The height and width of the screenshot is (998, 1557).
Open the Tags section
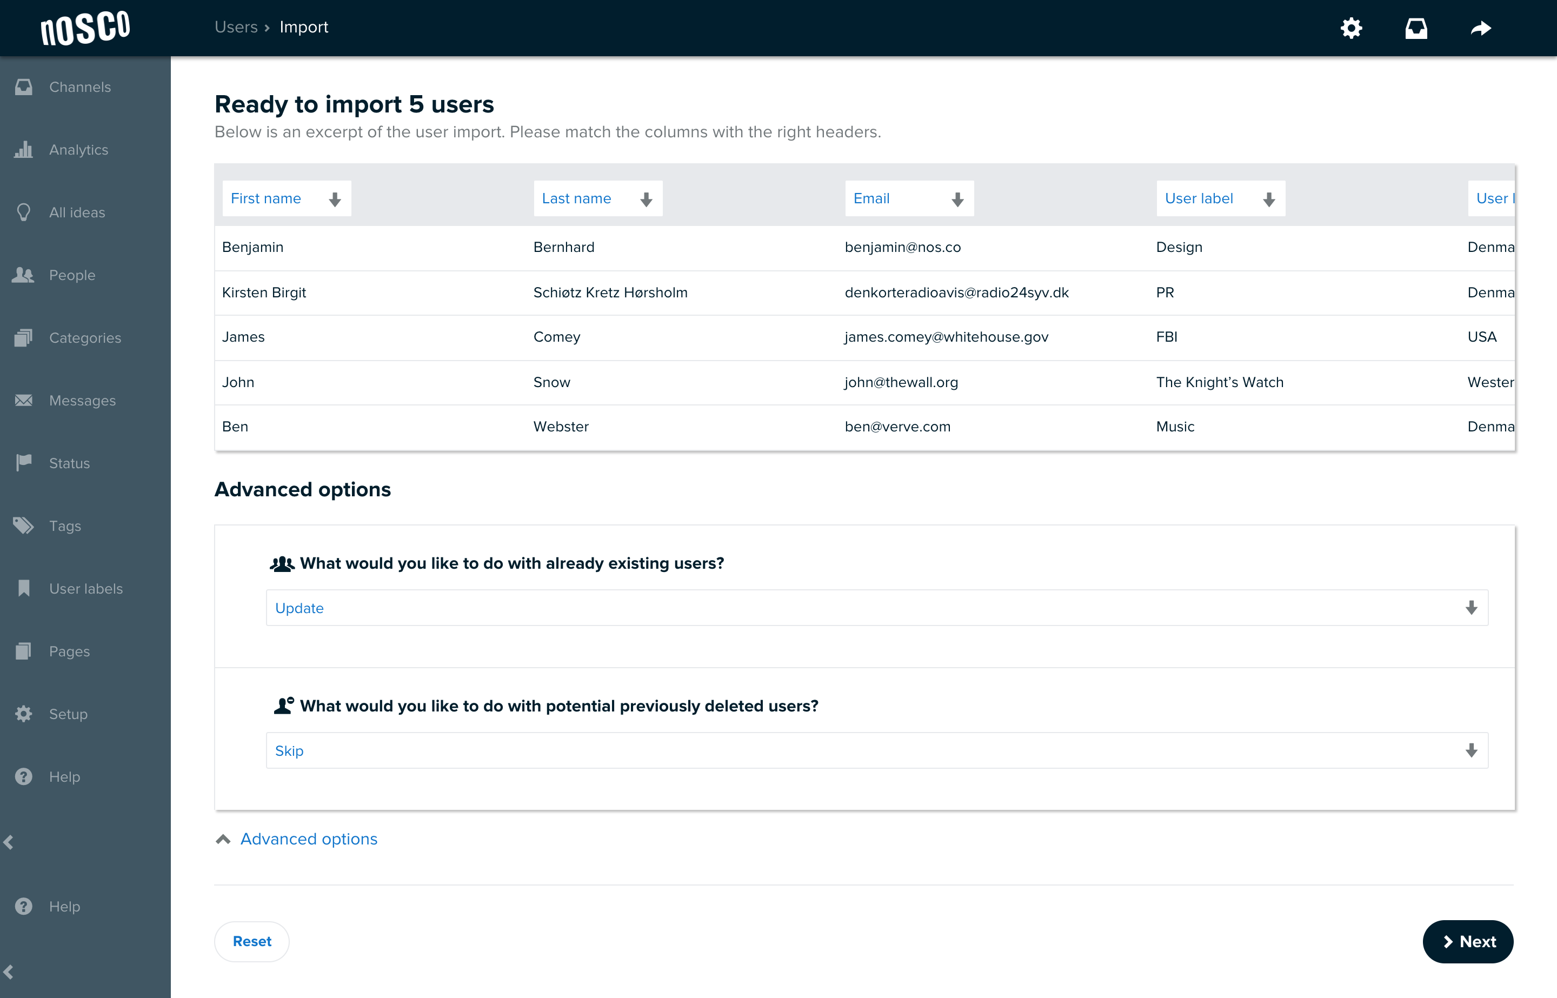pos(65,526)
